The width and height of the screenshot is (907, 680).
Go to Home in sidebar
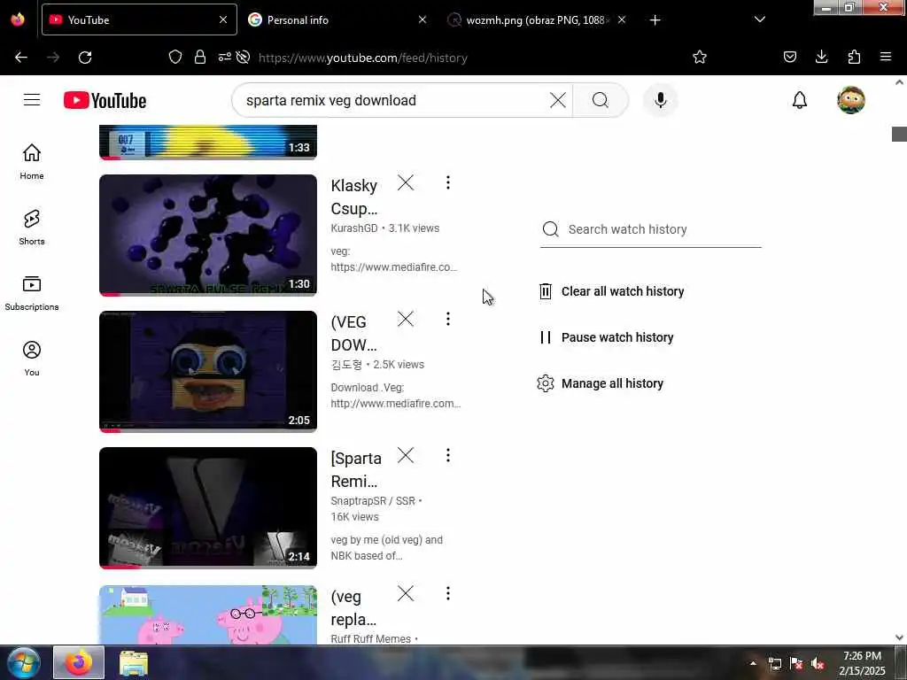32,161
